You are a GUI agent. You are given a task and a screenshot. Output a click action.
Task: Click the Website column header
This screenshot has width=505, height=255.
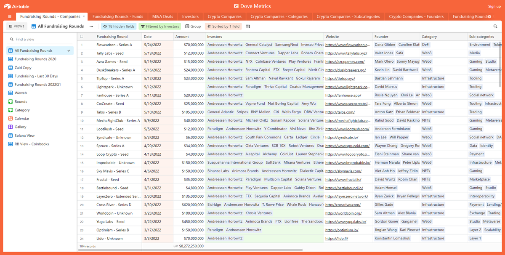click(x=348, y=37)
